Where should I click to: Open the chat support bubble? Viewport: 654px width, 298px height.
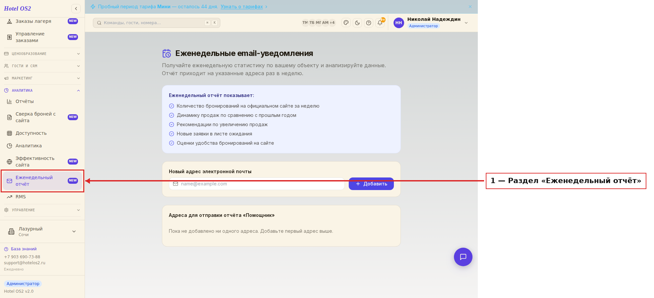tap(463, 257)
